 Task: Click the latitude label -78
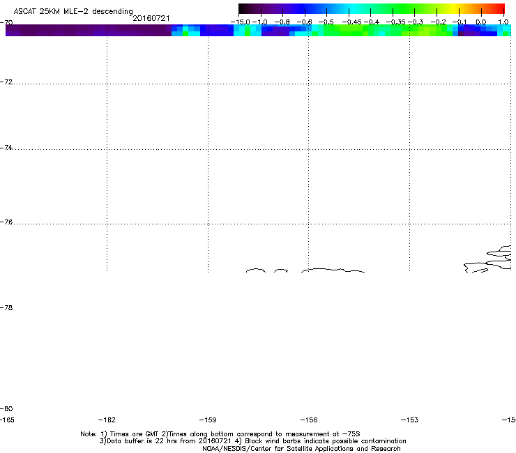pos(6,307)
